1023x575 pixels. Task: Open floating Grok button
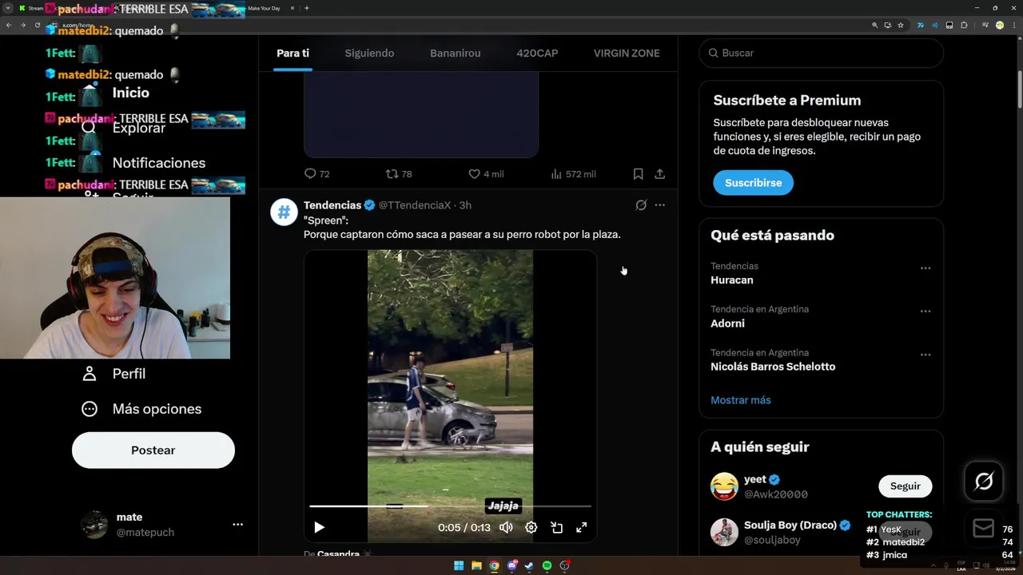(984, 481)
